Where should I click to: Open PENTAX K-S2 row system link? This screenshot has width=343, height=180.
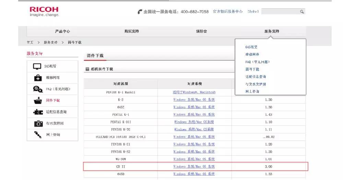click(x=194, y=152)
